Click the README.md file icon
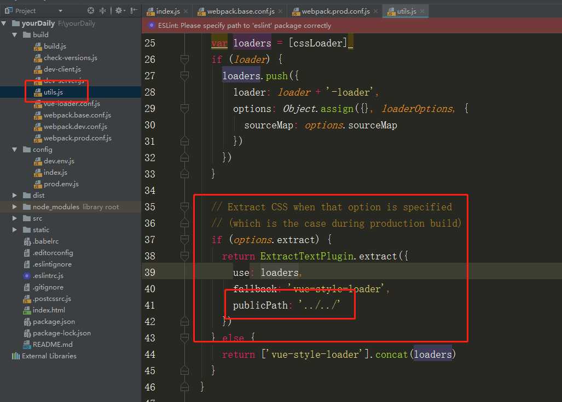The image size is (562, 402). (27, 345)
